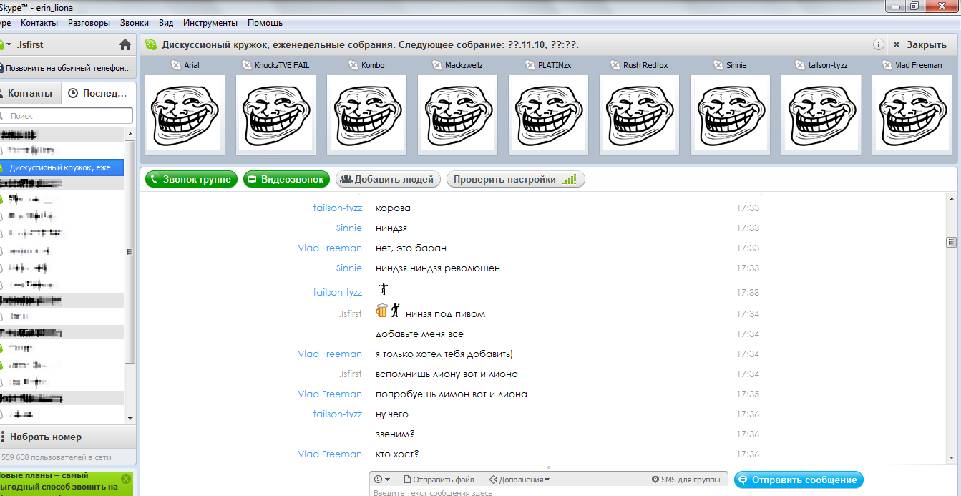Click the green group icon beside the conversation title

151,44
